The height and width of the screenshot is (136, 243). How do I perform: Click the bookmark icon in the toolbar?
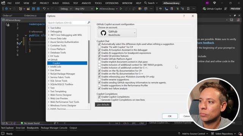coord(188,9)
